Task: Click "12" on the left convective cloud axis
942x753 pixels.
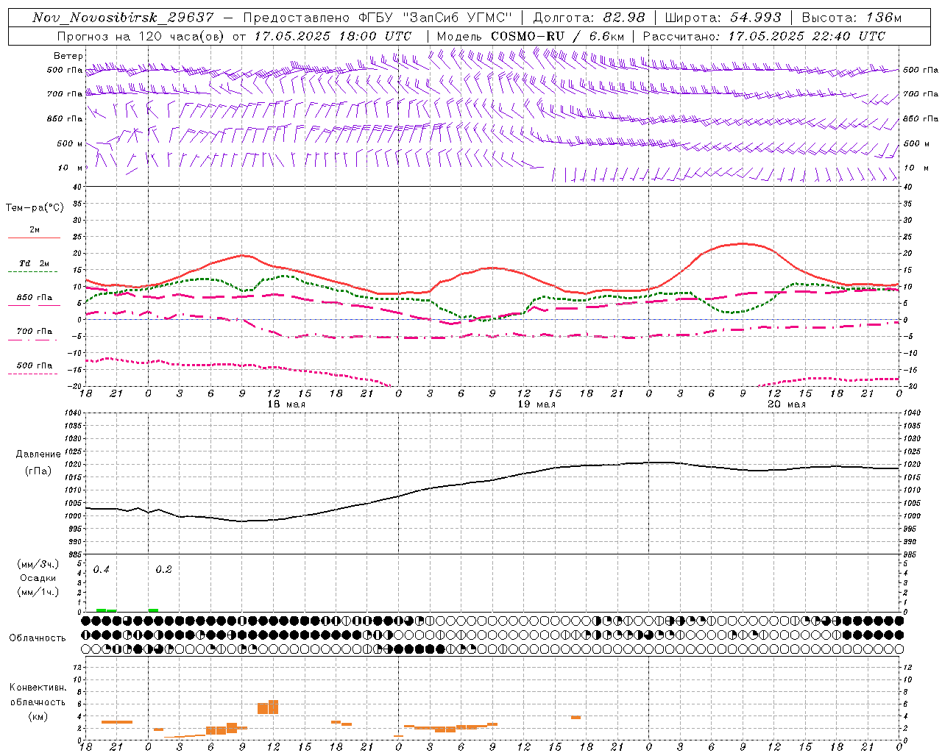Action: (77, 667)
